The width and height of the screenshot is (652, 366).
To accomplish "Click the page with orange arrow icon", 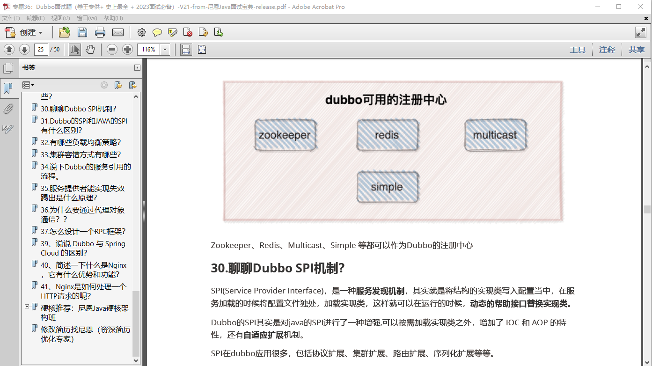I will point(203,32).
